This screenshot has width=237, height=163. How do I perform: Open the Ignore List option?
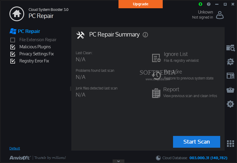tap(176, 54)
